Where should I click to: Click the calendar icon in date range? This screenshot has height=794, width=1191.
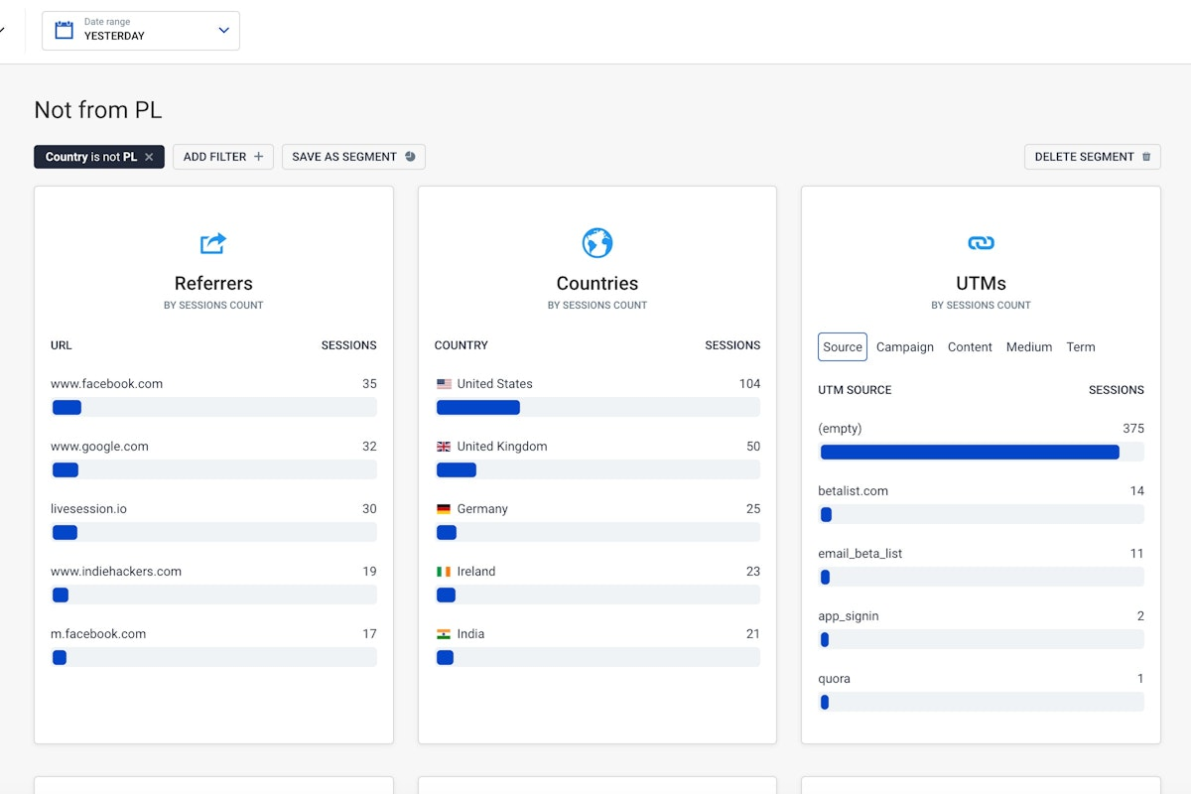point(64,30)
